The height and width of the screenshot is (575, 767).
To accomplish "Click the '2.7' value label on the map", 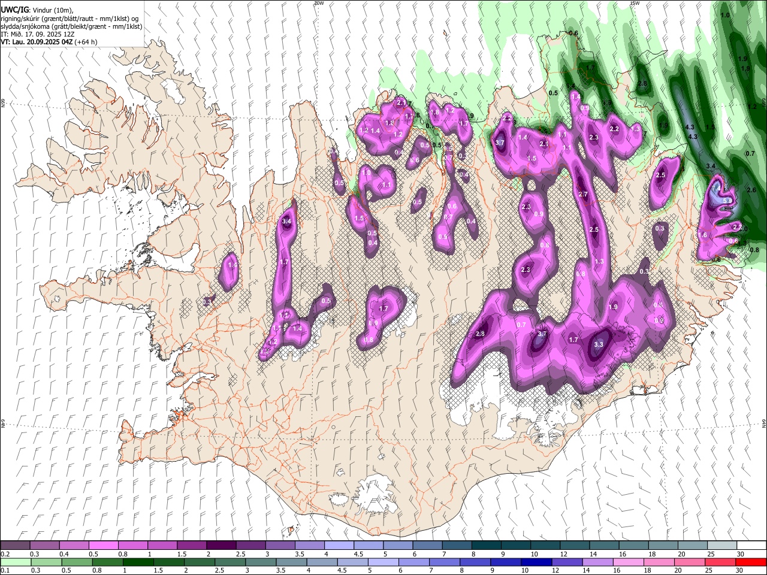I will 583,194.
